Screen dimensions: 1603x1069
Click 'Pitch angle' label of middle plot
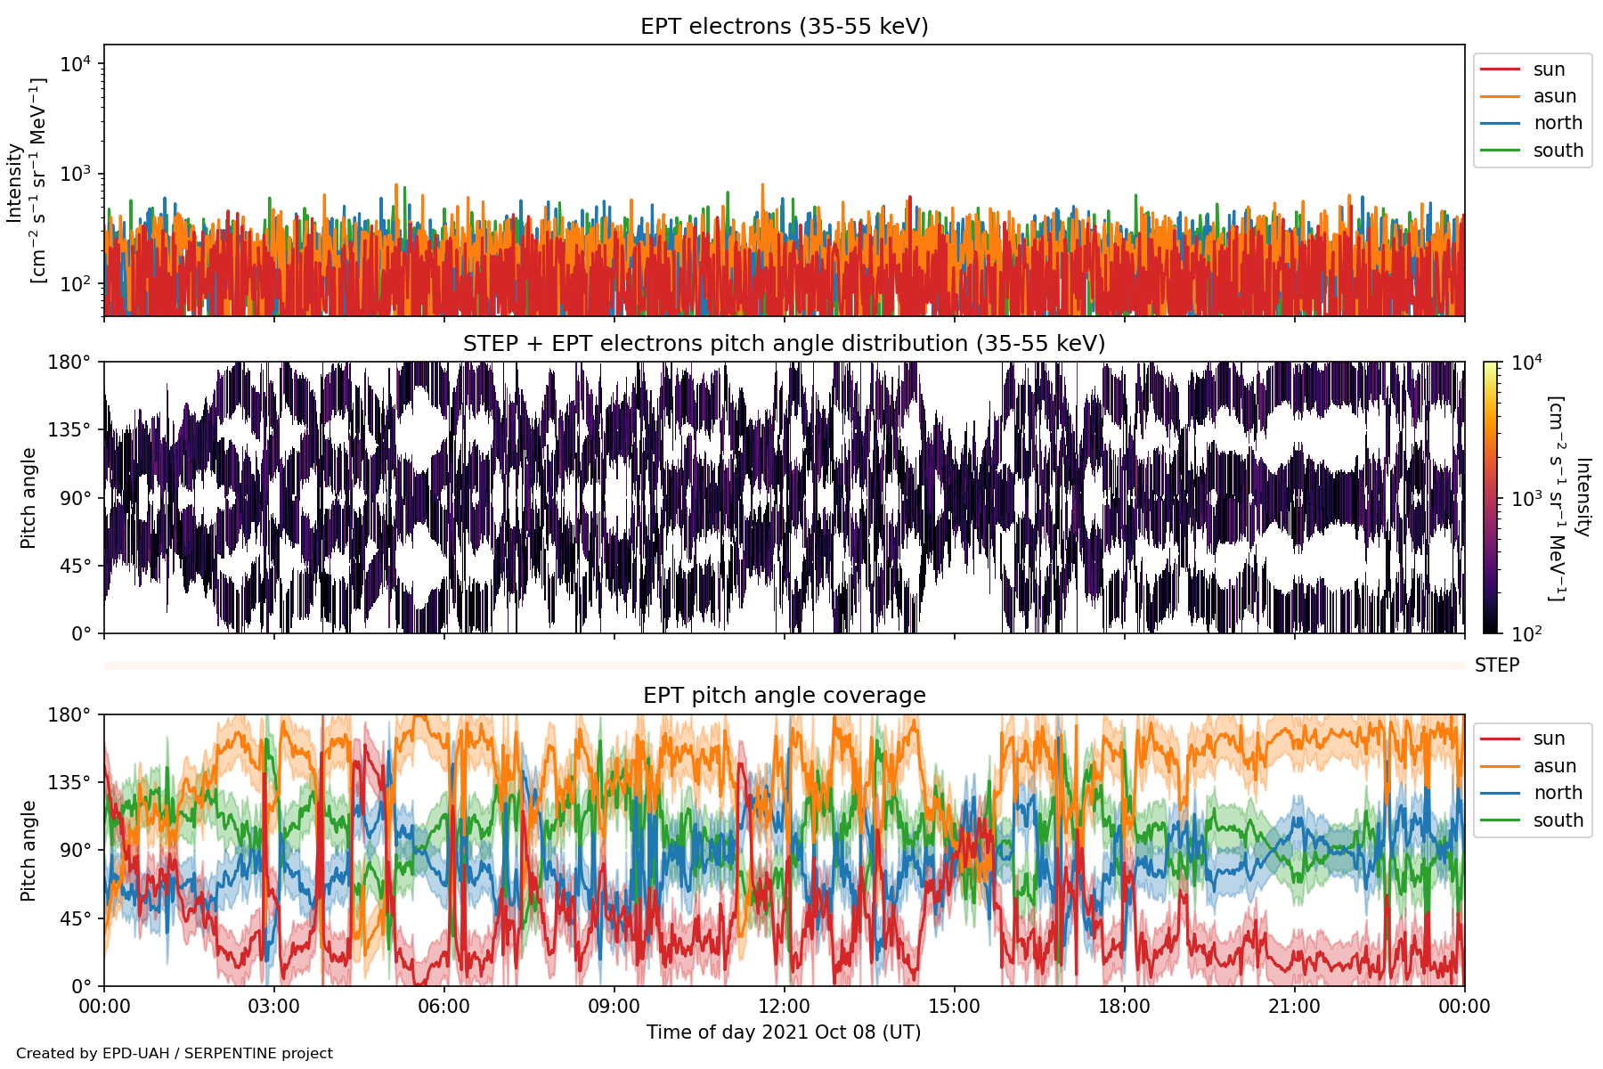pos(28,498)
